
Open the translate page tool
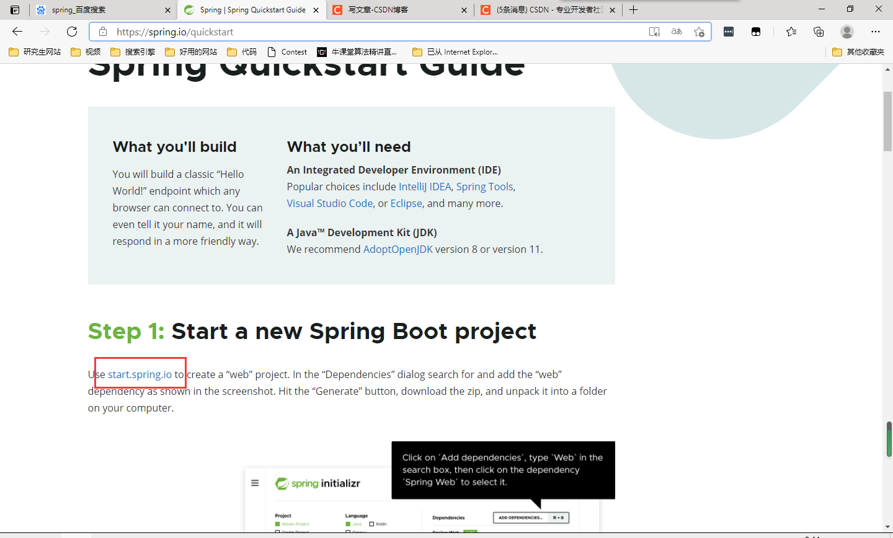point(677,31)
